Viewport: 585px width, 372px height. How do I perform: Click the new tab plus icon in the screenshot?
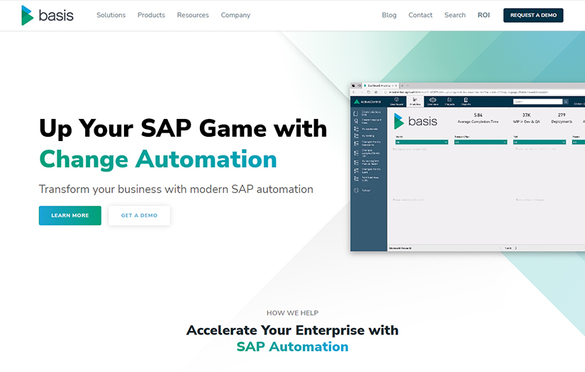(402, 86)
